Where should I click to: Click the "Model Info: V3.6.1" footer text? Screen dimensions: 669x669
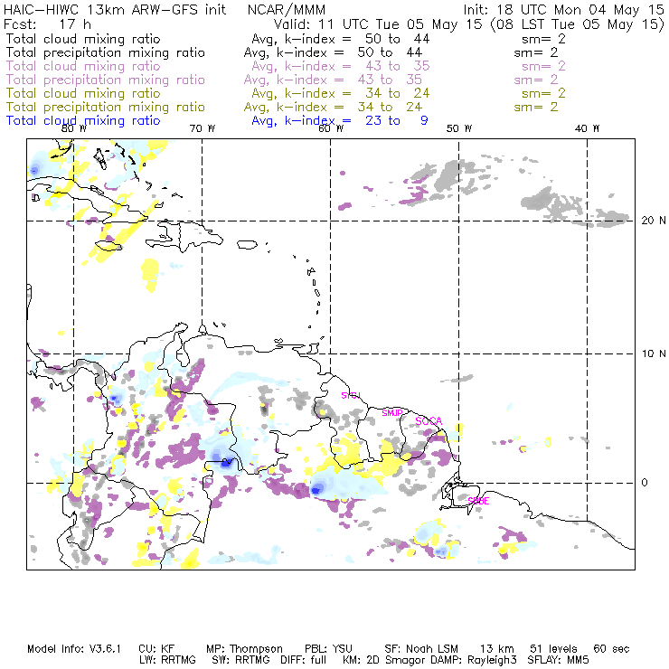[74, 649]
